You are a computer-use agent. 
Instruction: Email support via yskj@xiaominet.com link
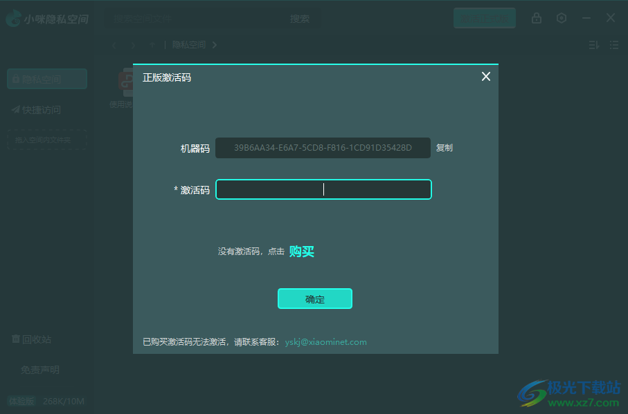point(325,341)
